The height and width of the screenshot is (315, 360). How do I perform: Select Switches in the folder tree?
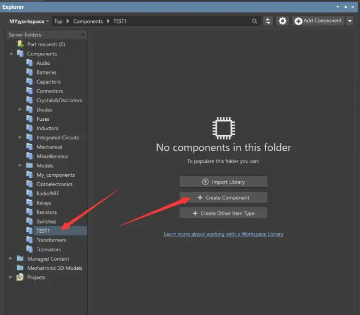(x=46, y=221)
